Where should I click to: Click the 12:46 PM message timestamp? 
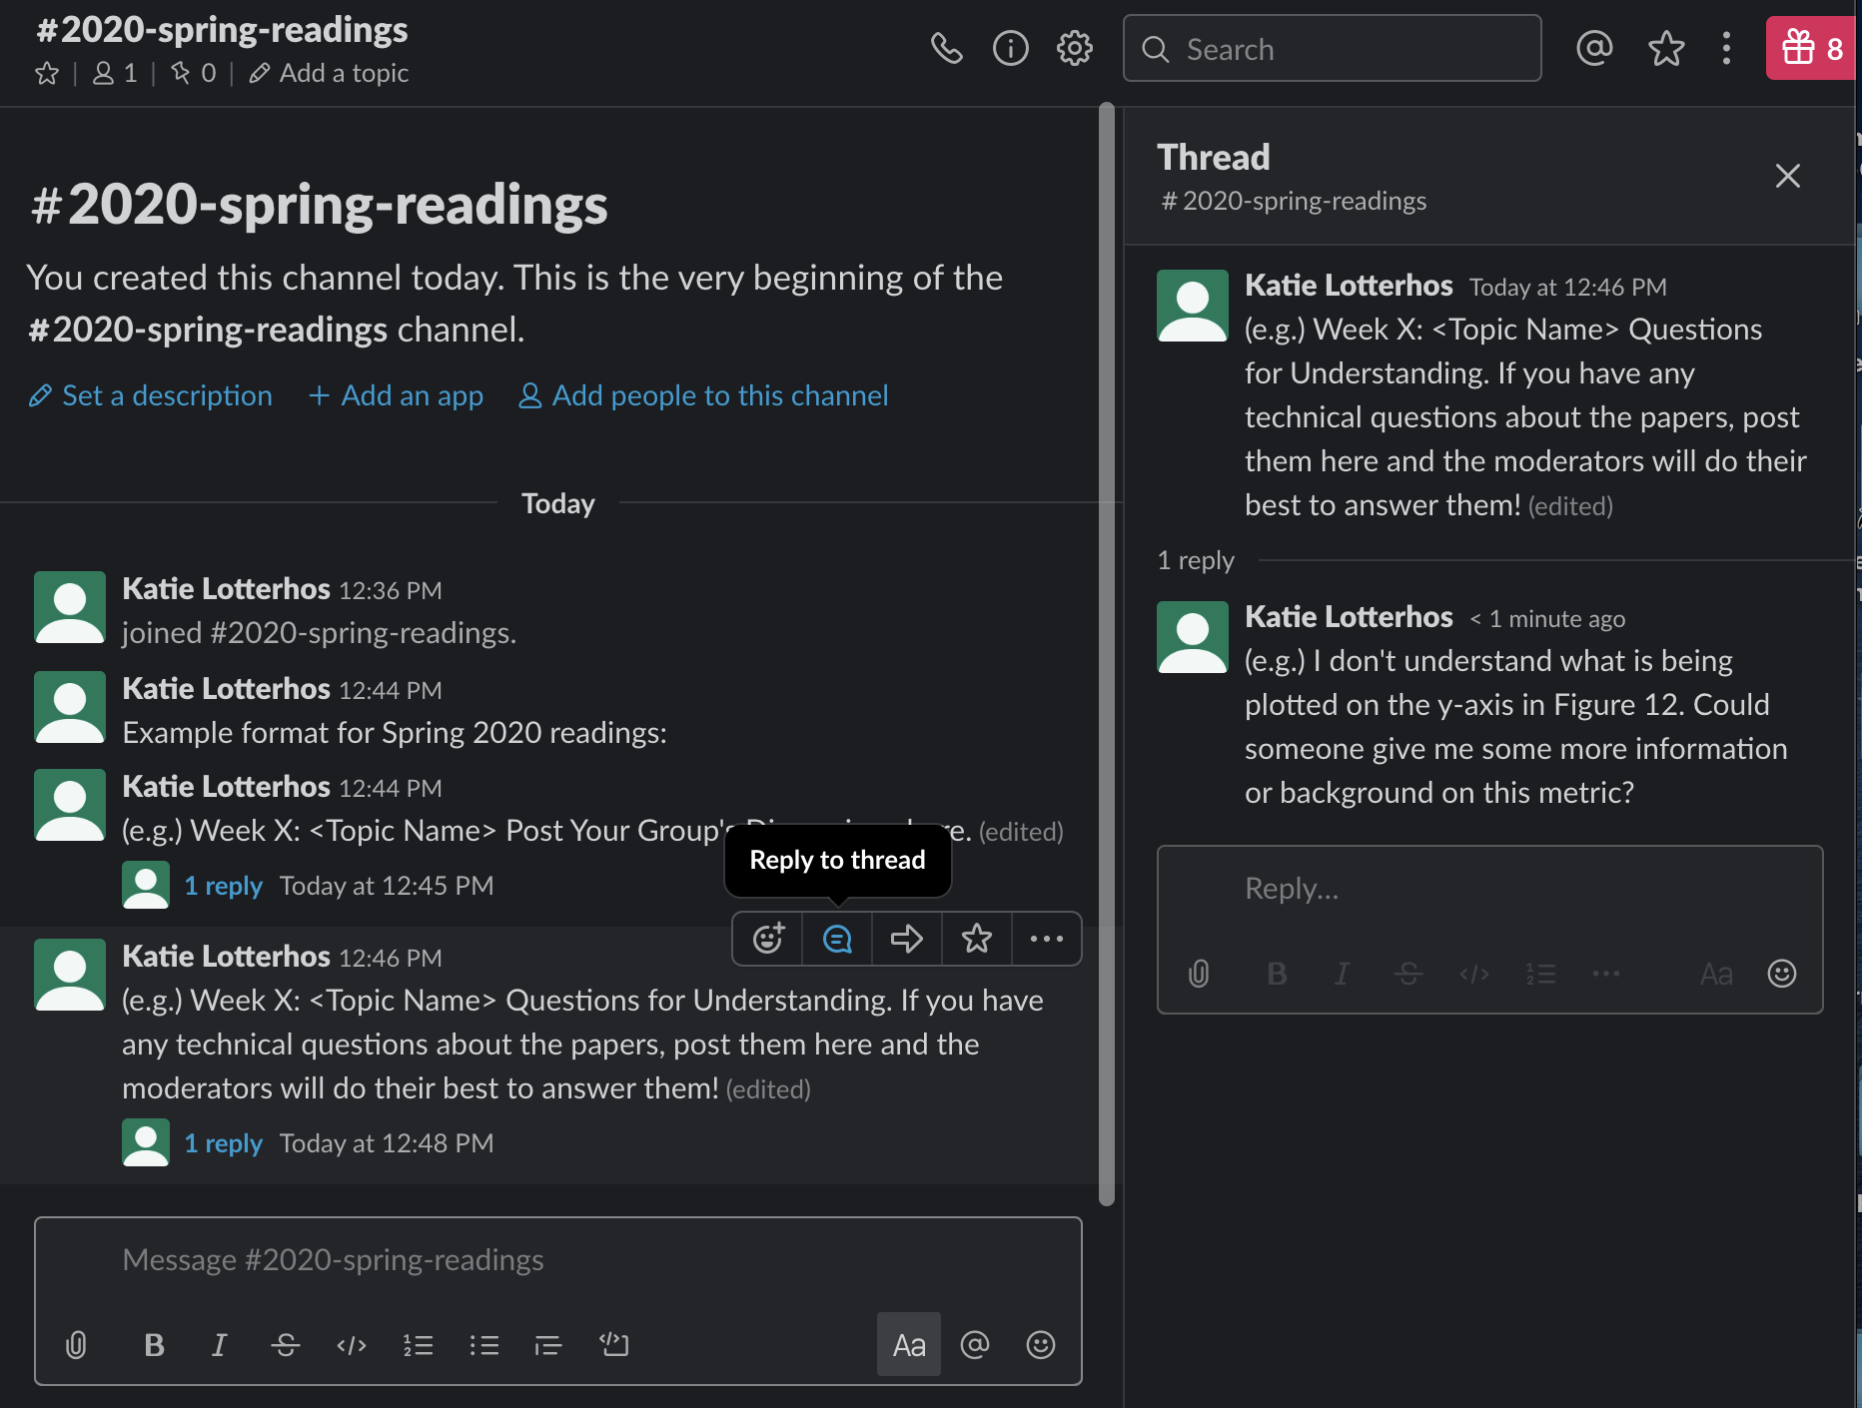click(391, 958)
